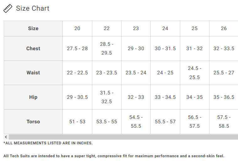Click hip cell reading 35 - 36.5
238x166 pixels.
pos(224,97)
